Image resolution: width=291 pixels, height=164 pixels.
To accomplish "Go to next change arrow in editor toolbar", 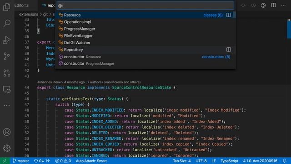I will (253, 5).
